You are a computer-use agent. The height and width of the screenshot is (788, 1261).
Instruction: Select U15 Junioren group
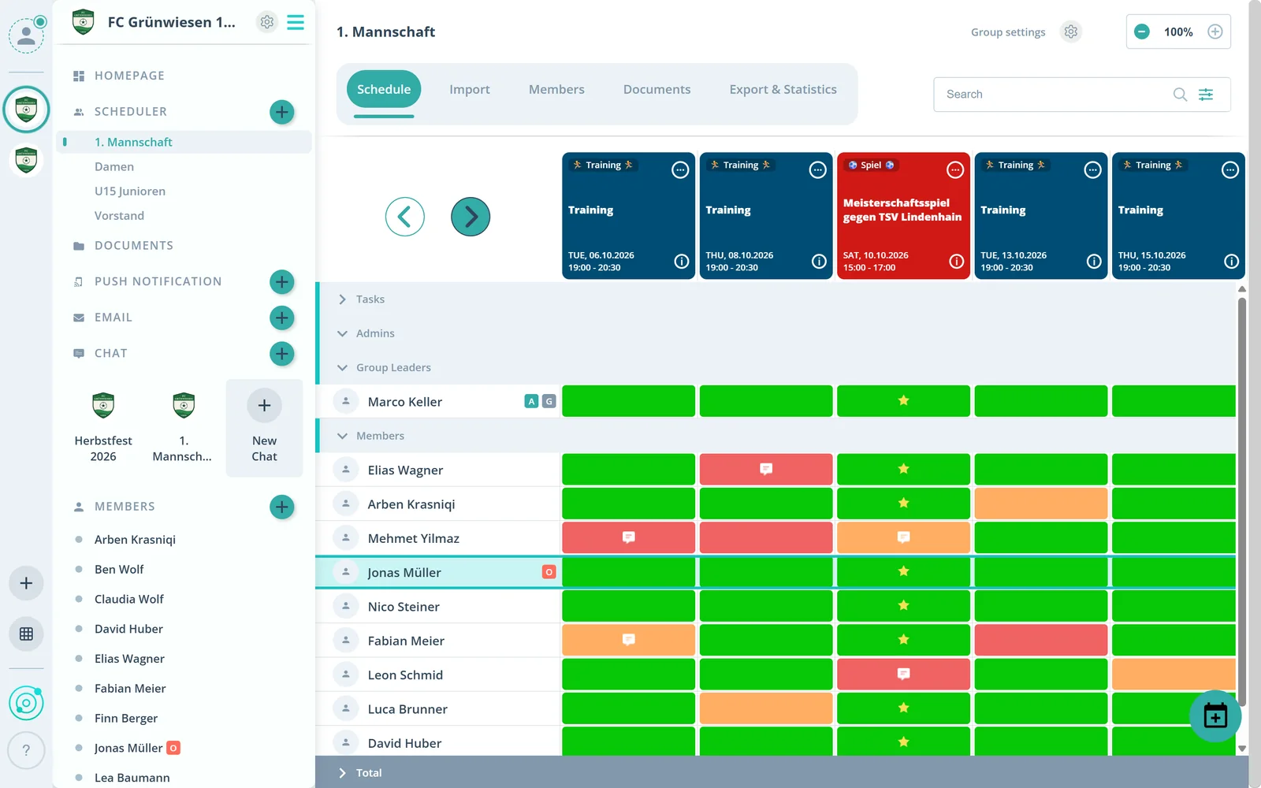click(x=130, y=191)
